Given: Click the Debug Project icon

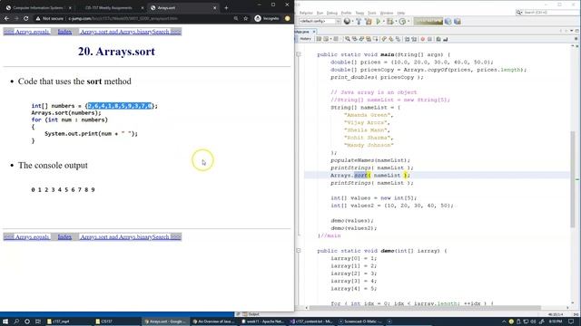Looking at the screenshot, I should [389, 22].
